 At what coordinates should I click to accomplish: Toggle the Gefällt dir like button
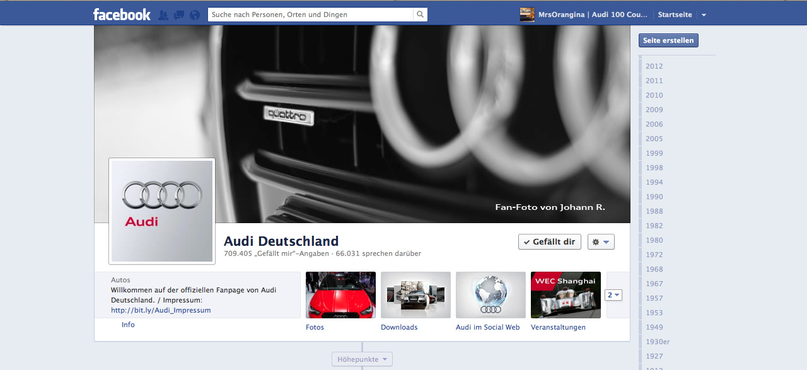[550, 242]
